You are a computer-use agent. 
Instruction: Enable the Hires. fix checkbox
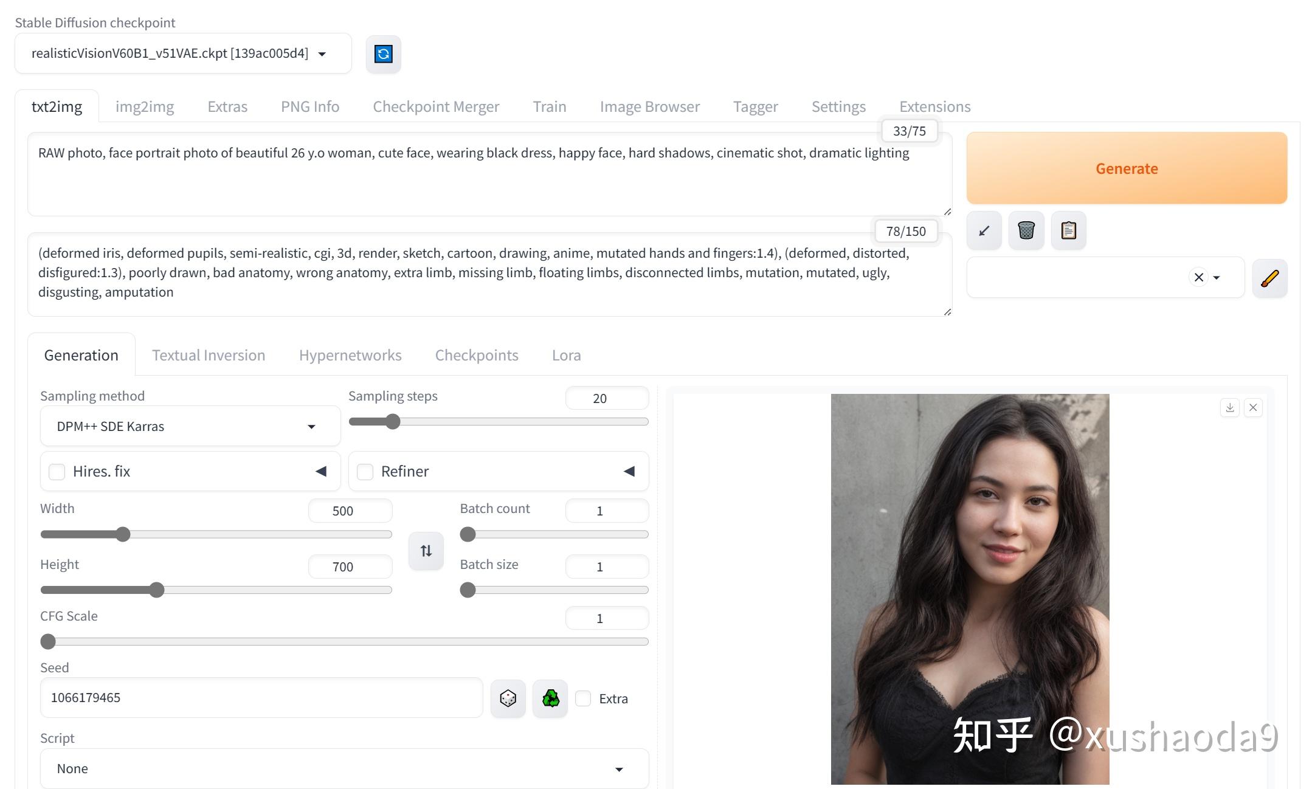[57, 471]
